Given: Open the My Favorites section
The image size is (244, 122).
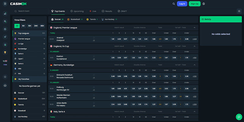Looking at the screenshot, I should (x=30, y=79).
